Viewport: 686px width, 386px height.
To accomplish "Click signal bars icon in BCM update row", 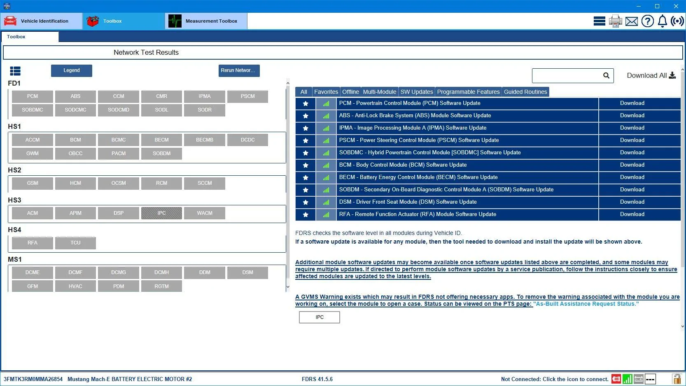I will coord(326,165).
